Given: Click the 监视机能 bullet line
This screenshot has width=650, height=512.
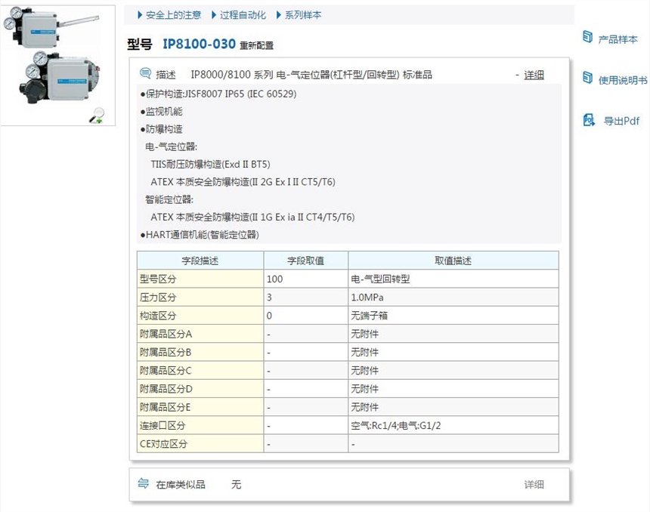Looking at the screenshot, I should pyautogui.click(x=161, y=112).
